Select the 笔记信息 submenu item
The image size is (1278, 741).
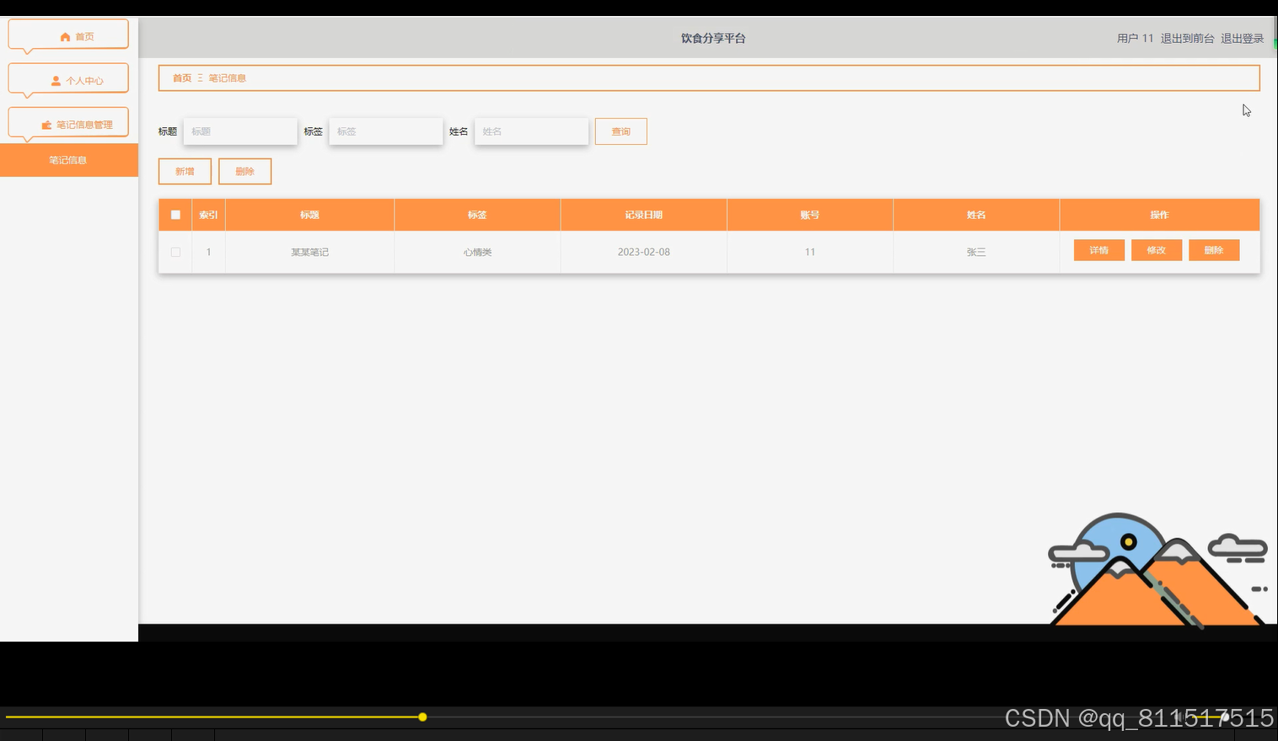pos(69,160)
